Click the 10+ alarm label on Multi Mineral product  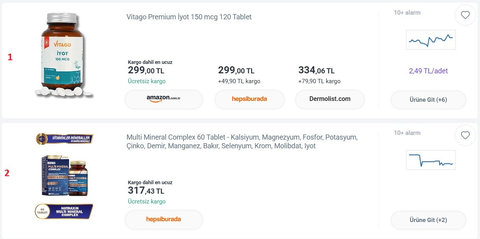point(407,133)
